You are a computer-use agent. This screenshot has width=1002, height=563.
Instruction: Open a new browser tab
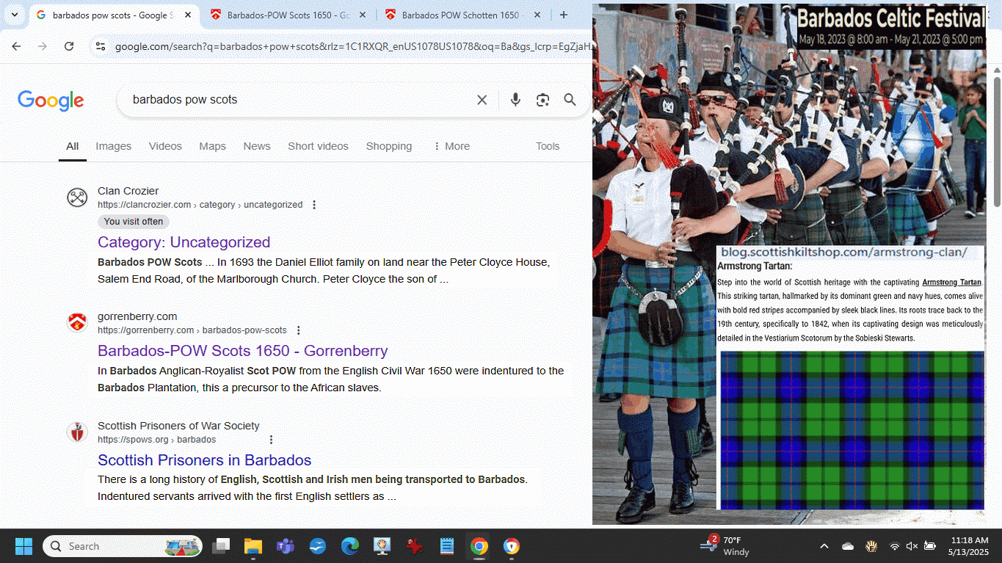tap(563, 15)
